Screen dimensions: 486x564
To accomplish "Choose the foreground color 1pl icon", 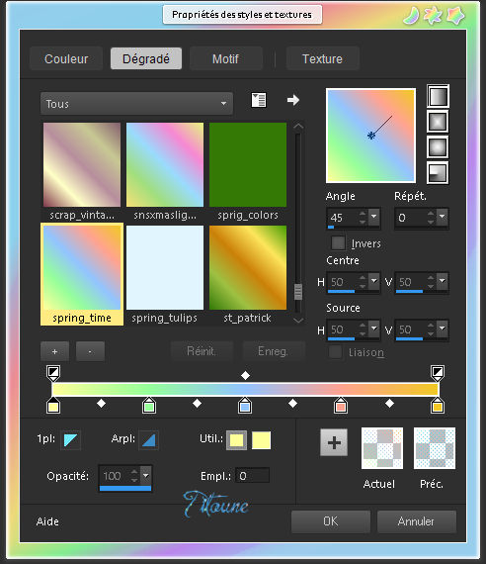I will coord(70,440).
